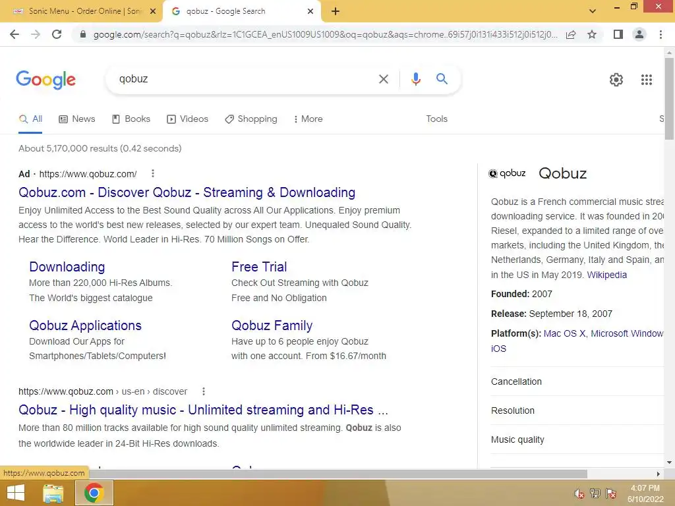Click the taskbar clock and date
The height and width of the screenshot is (506, 675).
[x=645, y=493]
